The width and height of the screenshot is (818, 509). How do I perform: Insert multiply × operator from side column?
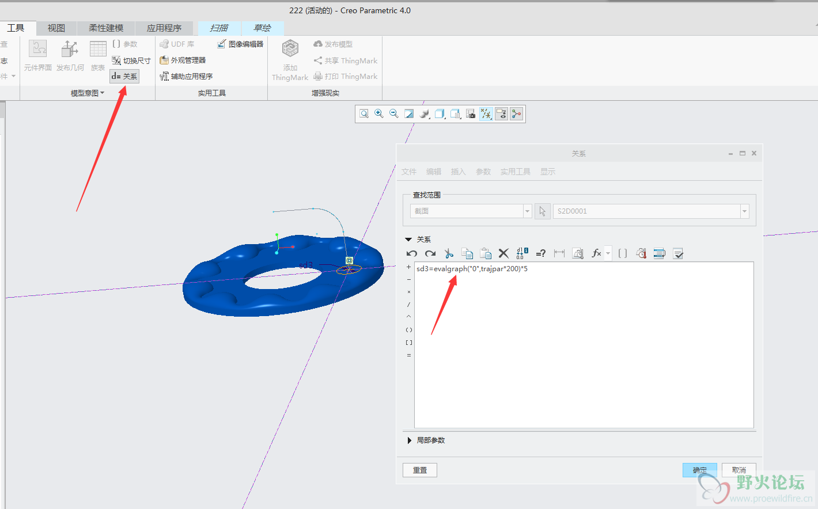click(409, 292)
